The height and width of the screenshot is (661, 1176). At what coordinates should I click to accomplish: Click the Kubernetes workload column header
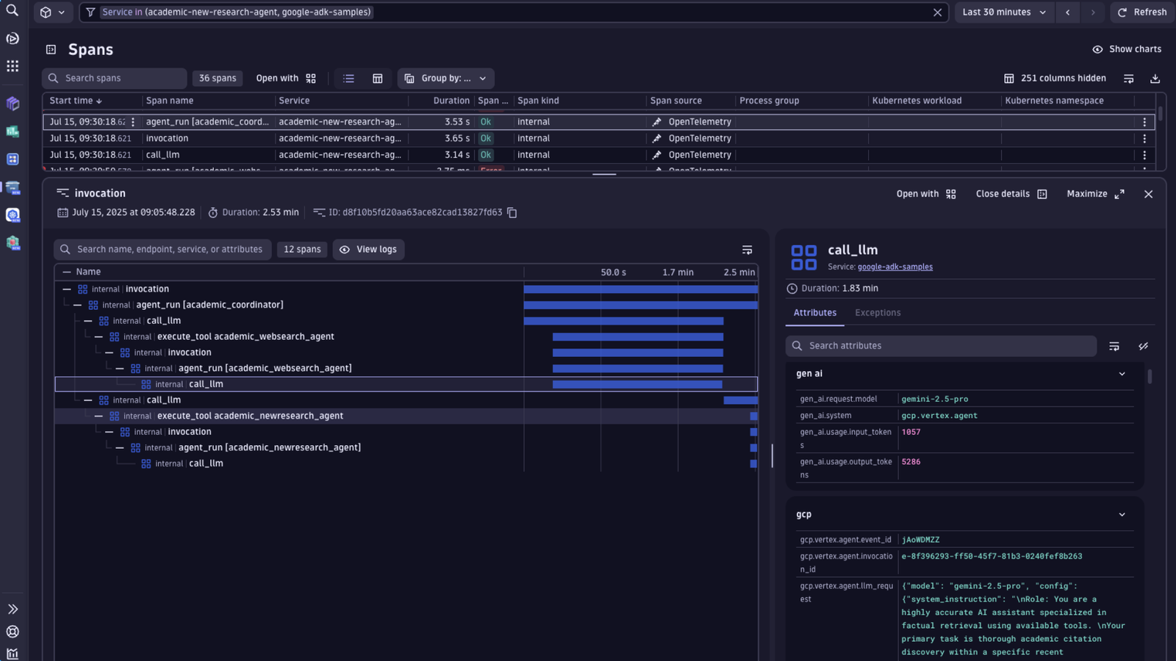(917, 101)
